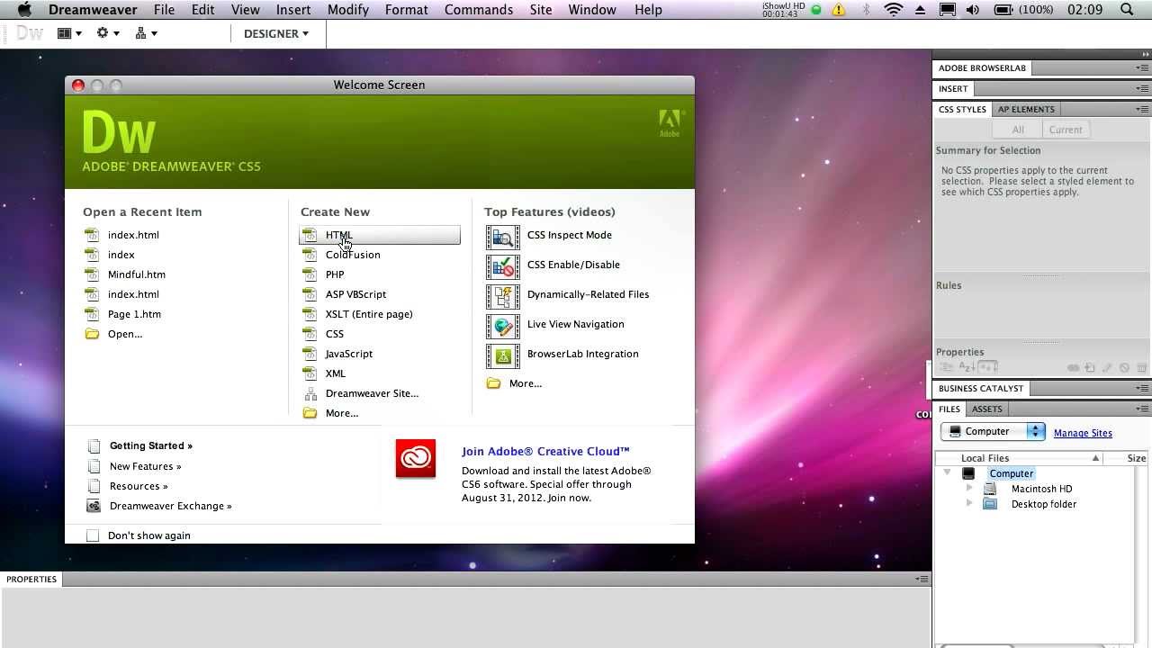The height and width of the screenshot is (648, 1152).
Task: Click the CSS Enable/Disable video icon
Action: coord(503,266)
